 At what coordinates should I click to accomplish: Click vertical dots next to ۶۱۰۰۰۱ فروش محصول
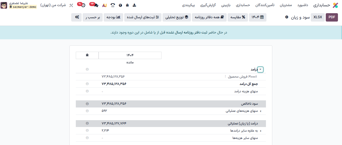click(x=225, y=77)
